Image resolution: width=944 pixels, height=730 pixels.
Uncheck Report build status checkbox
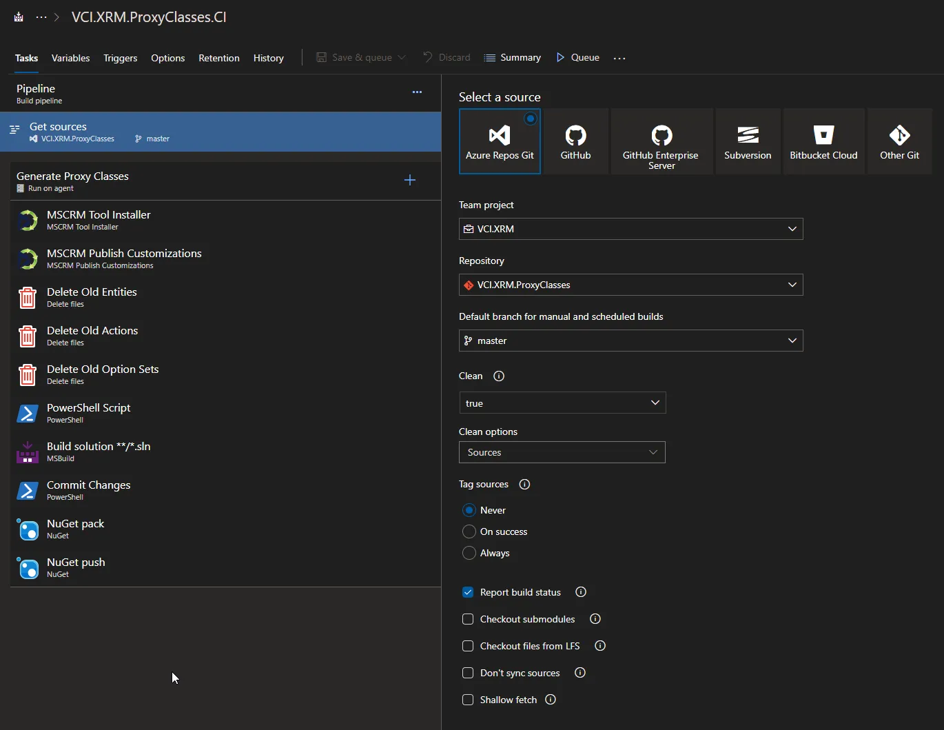pos(468,592)
